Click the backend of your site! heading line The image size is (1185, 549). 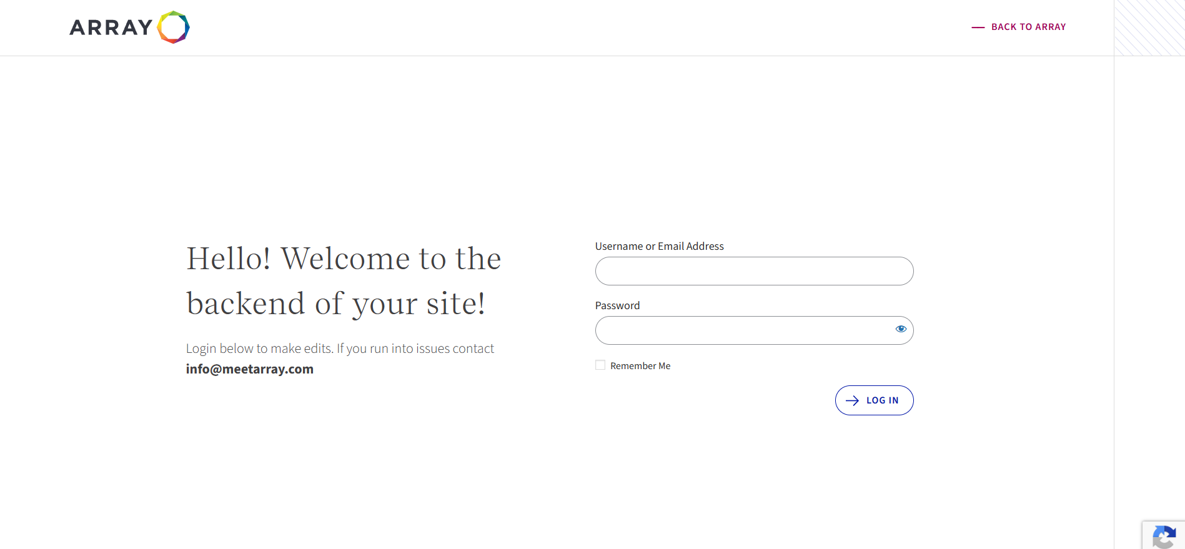click(336, 304)
